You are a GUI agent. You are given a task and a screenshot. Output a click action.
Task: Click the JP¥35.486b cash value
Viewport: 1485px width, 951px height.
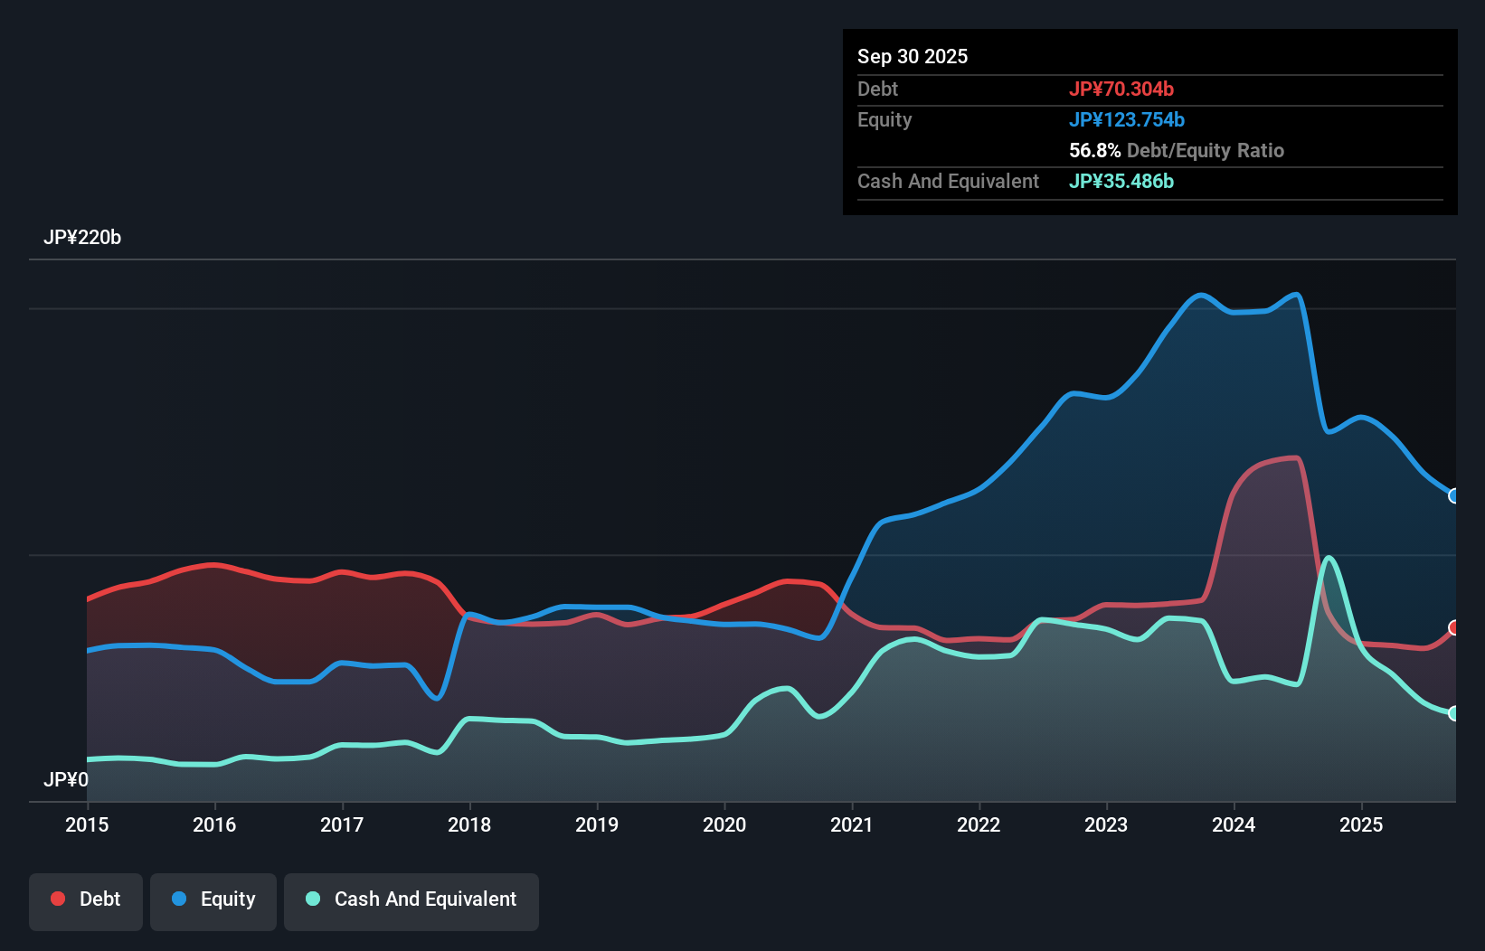coord(1121,181)
